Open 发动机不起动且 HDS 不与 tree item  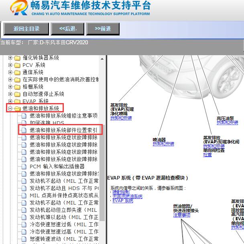[x=64, y=188]
